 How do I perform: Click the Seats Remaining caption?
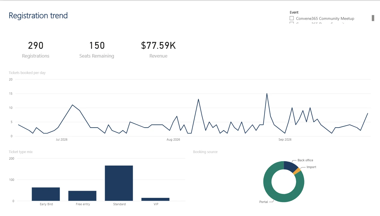pyautogui.click(x=97, y=56)
